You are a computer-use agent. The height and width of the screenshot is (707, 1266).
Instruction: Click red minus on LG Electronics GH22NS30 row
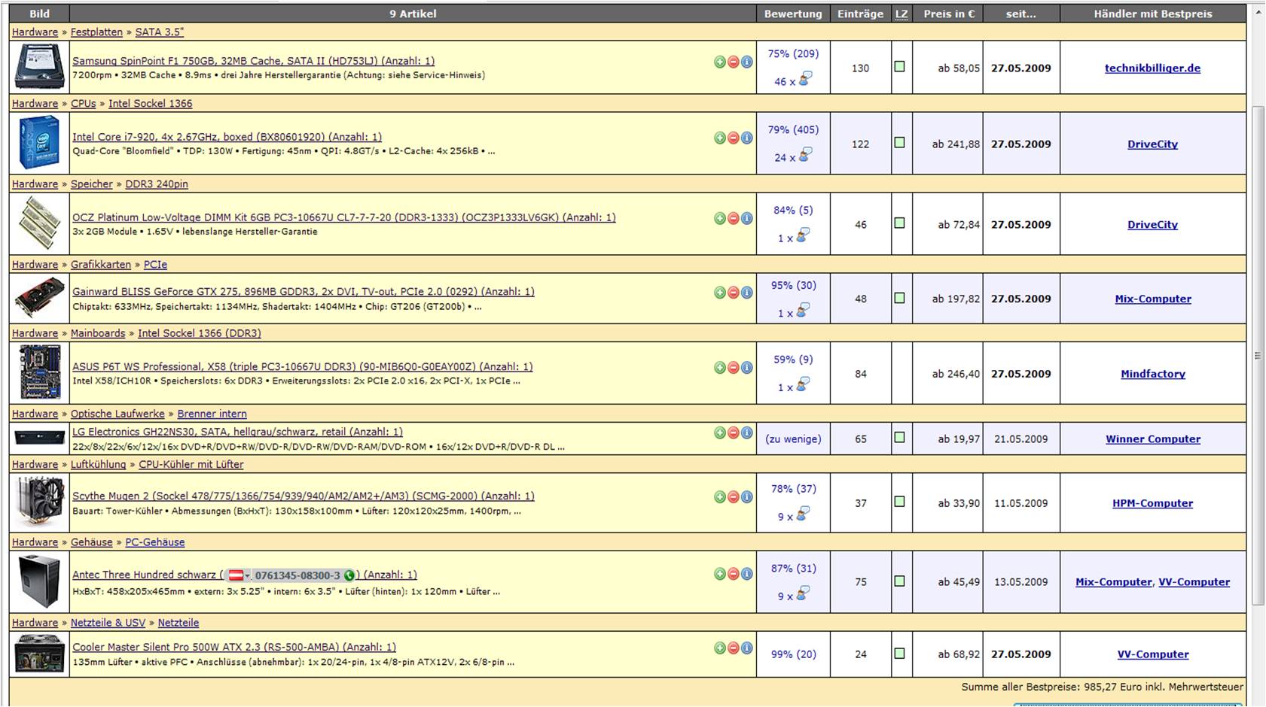(x=734, y=432)
